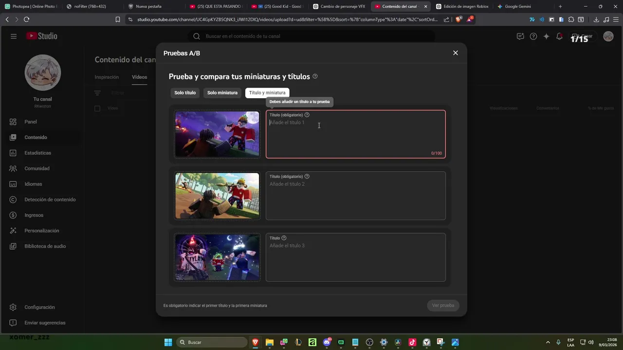Open the Windows Start menu
Screen dimensions: 623x350
[168, 342]
